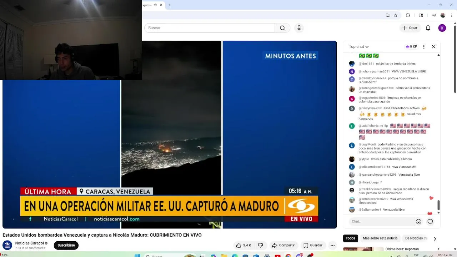
Task: Click the Guardar save button
Action: click(313, 245)
